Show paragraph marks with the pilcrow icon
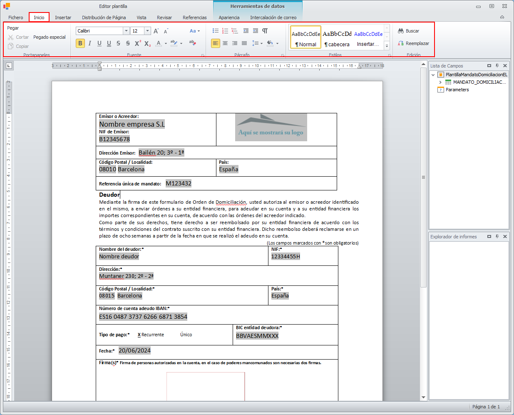 pyautogui.click(x=265, y=31)
